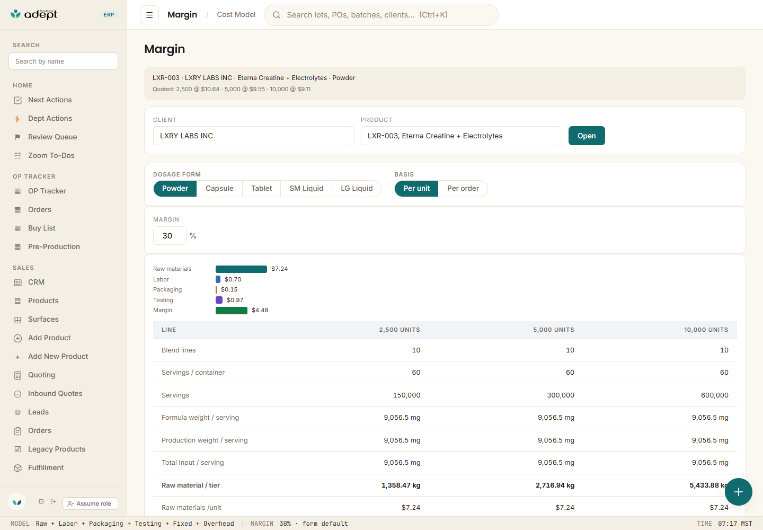The image size is (763, 530).
Task: Switch basis to Per order
Action: [463, 189]
